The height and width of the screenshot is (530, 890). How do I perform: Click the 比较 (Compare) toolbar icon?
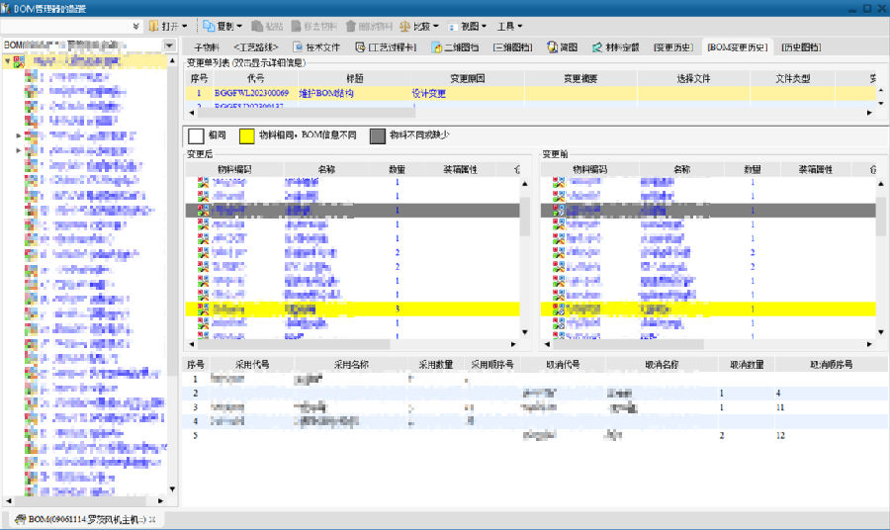tap(405, 27)
